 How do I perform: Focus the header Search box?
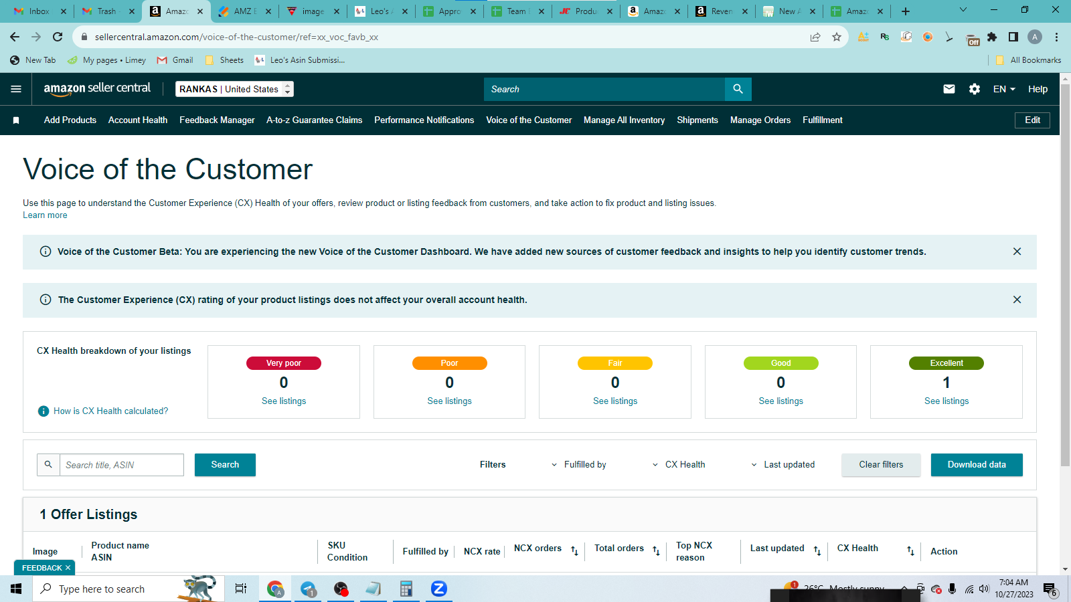point(604,89)
